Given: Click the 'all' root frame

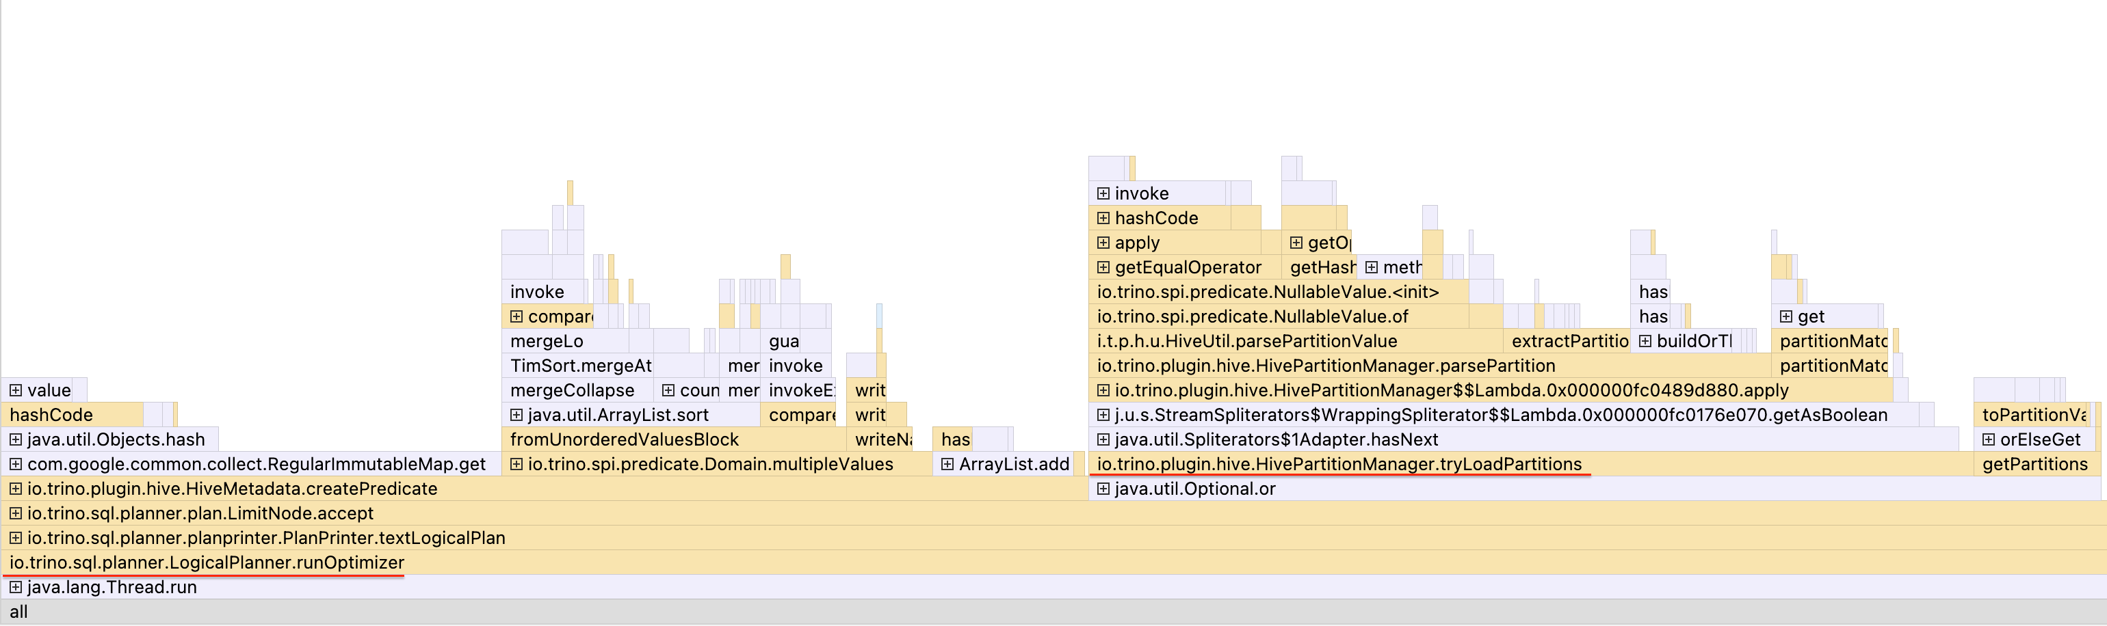Looking at the screenshot, I should (19, 611).
